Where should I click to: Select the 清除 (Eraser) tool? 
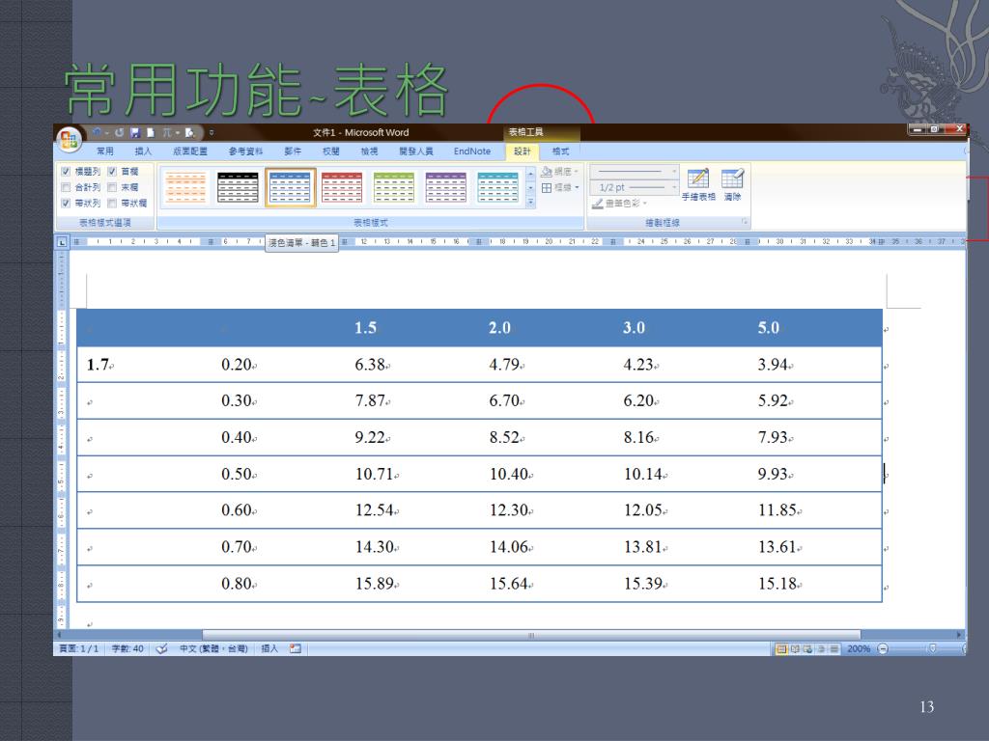pyautogui.click(x=732, y=184)
